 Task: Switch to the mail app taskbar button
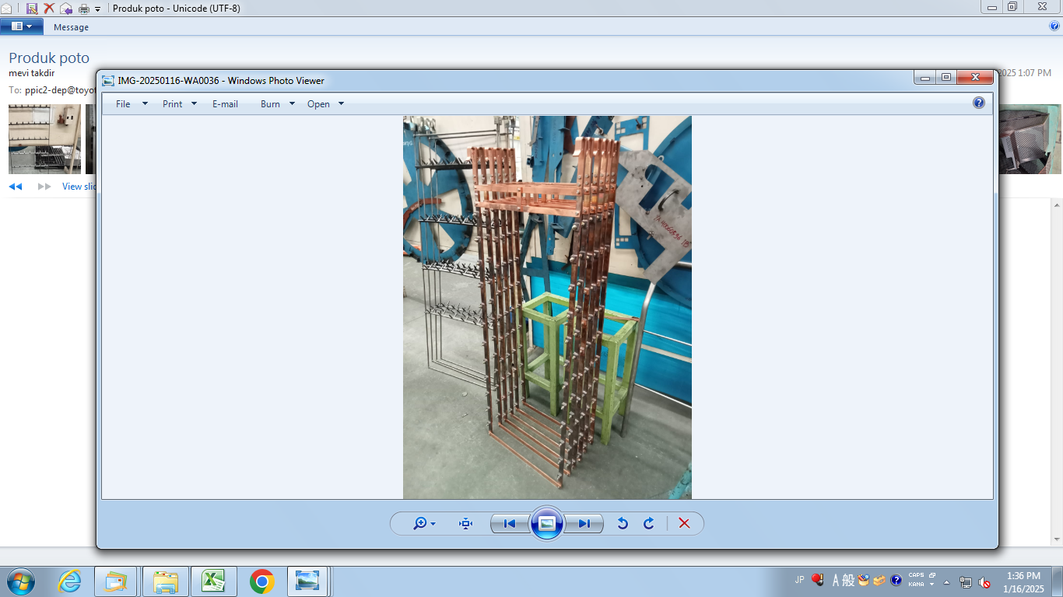pos(116,581)
